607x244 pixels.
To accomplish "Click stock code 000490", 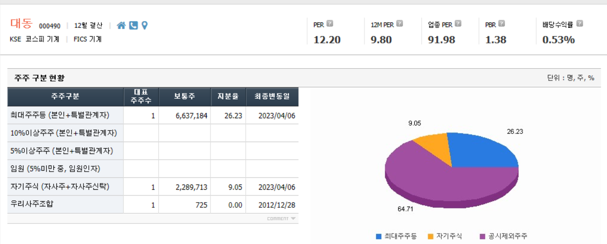I will tap(50, 26).
